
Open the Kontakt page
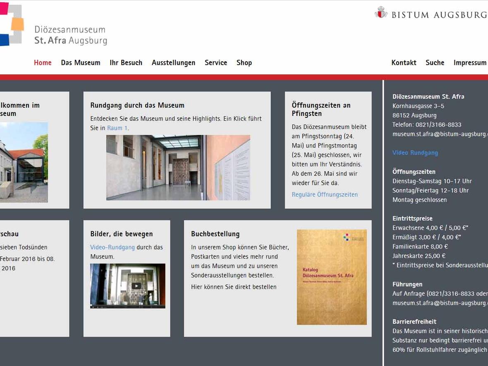(x=404, y=62)
